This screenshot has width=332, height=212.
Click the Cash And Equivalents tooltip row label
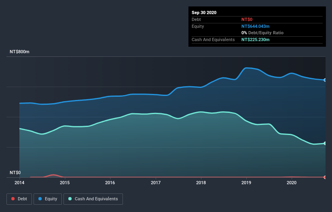click(213, 39)
